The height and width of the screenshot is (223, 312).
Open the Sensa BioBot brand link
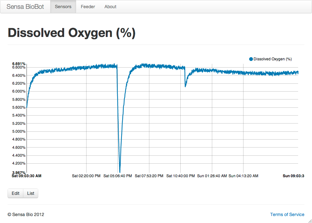click(x=25, y=7)
